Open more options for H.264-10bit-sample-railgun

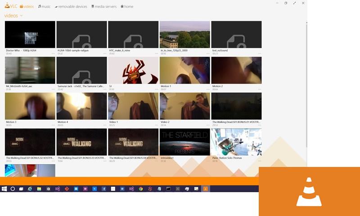pyautogui.click(x=105, y=54)
